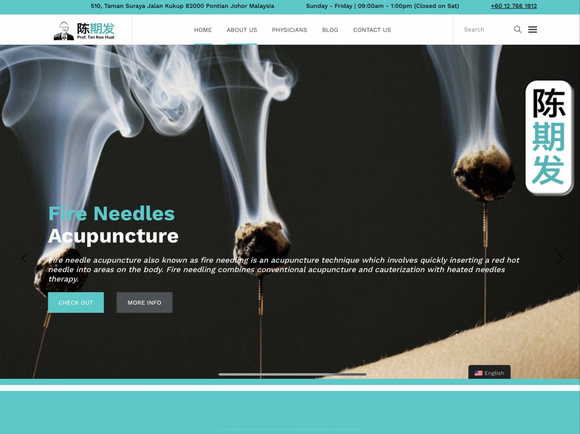Navigate to About Us page

coord(242,30)
